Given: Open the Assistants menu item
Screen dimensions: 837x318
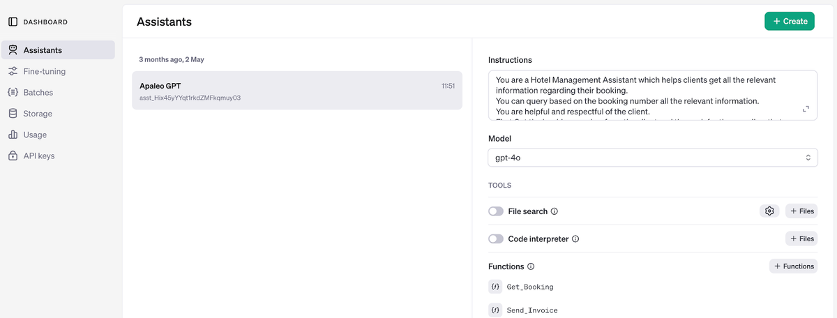Looking at the screenshot, I should [x=58, y=50].
